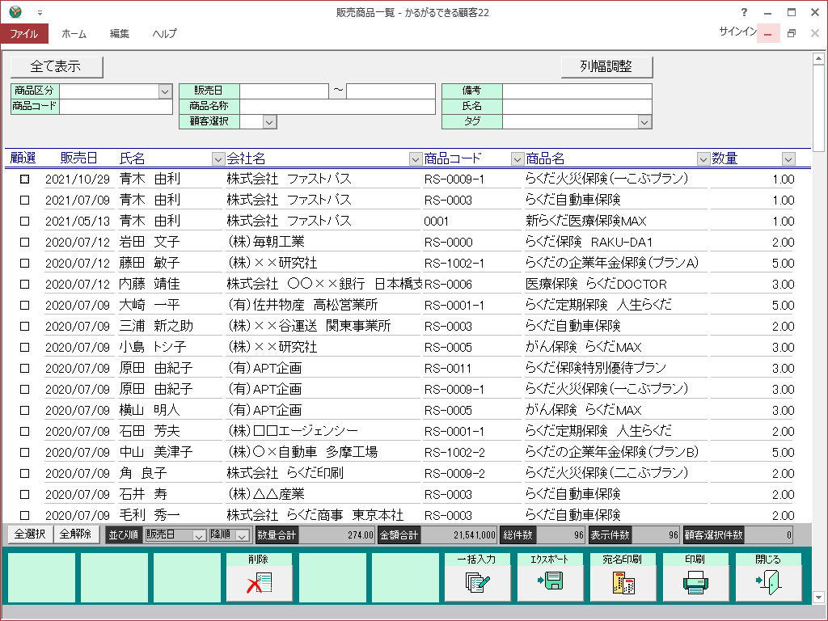The height and width of the screenshot is (621, 828).
Task: Click the 商品名称 input field
Action: tap(337, 106)
